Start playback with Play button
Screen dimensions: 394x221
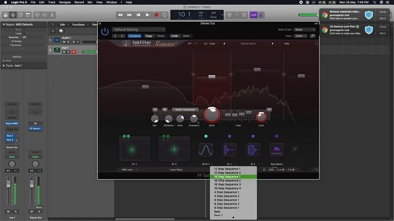148,15
